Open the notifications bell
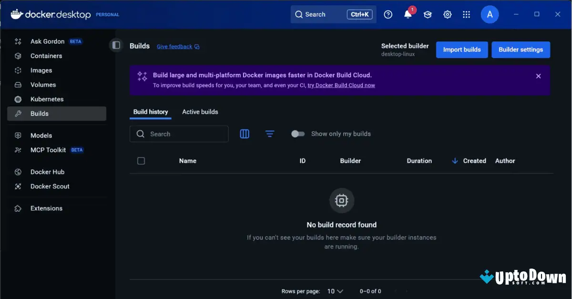 click(x=408, y=14)
